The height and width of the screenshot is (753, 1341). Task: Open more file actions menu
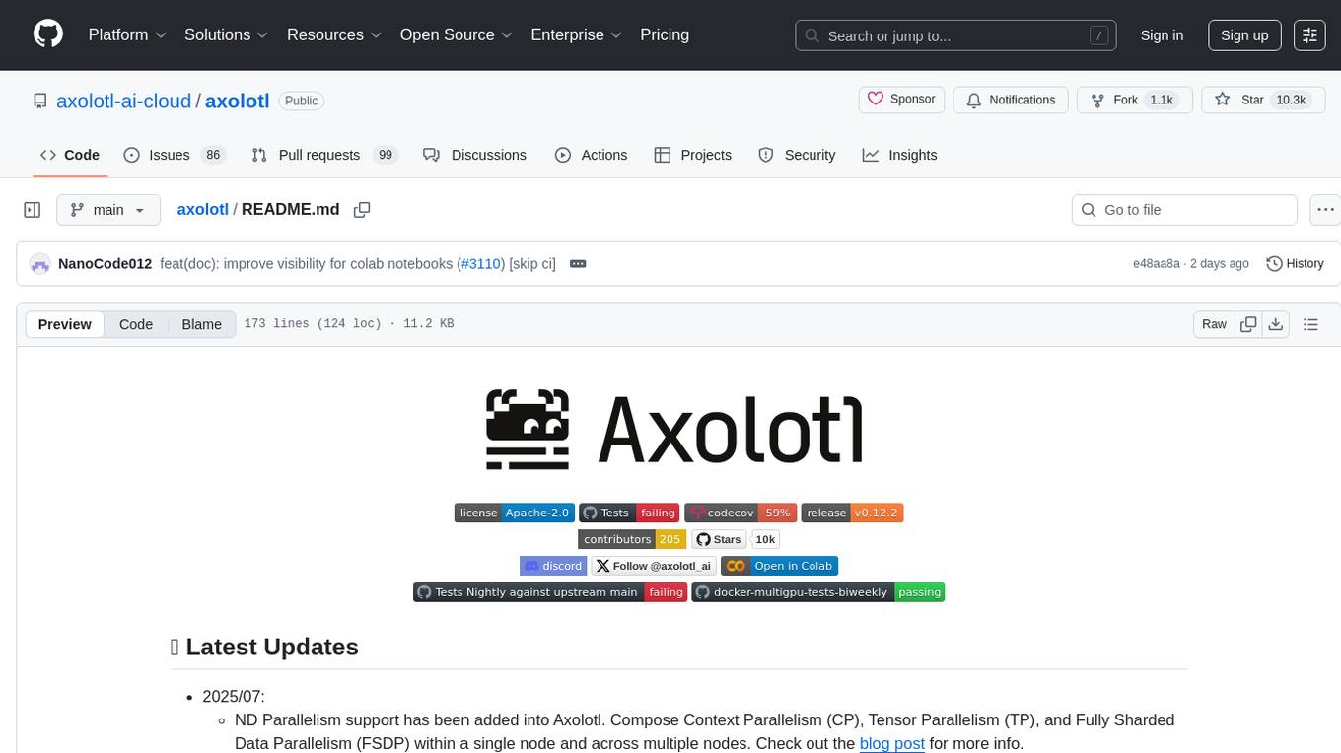coord(1326,210)
